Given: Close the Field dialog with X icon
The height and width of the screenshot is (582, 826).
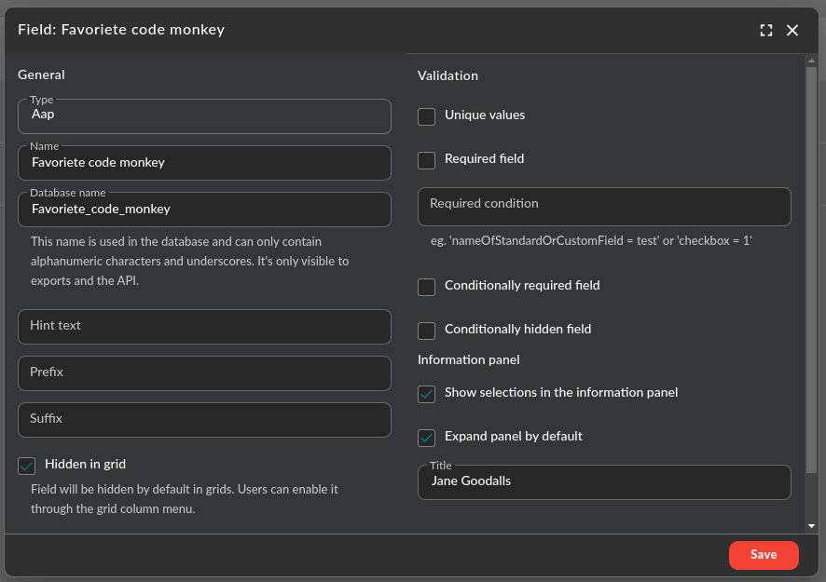Looking at the screenshot, I should tap(792, 30).
